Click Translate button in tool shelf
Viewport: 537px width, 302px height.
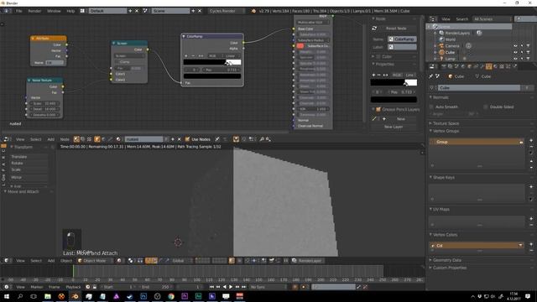(x=29, y=157)
